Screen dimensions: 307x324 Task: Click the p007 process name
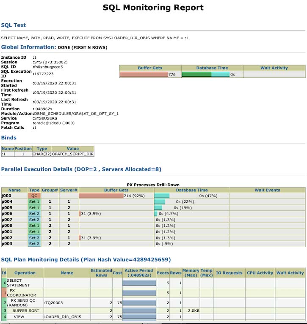(7, 220)
